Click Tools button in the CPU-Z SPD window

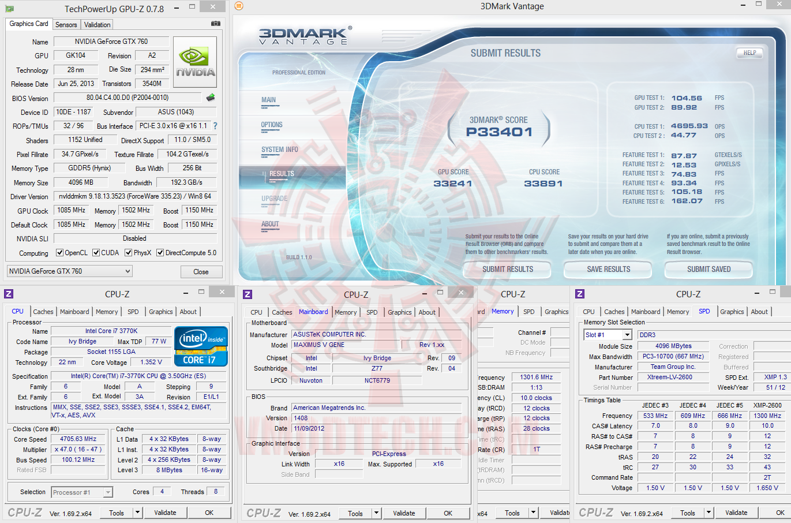687,513
